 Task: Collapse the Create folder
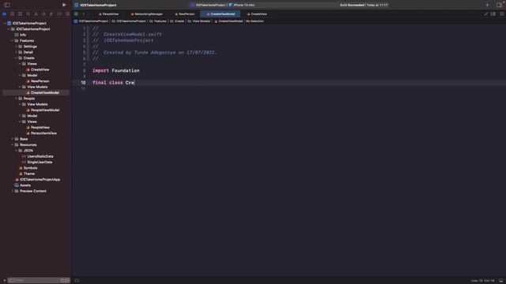click(x=17, y=58)
